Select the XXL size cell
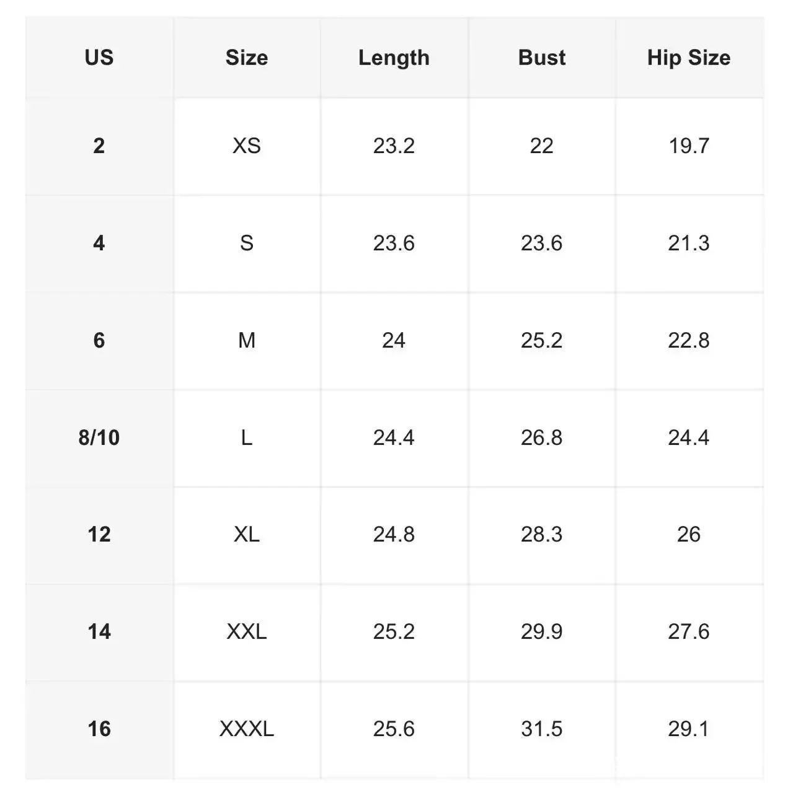793x798 pixels. point(247,631)
